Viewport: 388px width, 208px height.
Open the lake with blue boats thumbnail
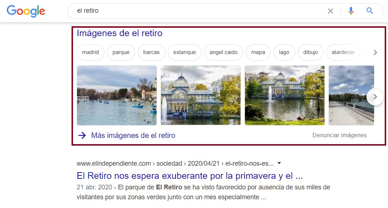point(117,95)
